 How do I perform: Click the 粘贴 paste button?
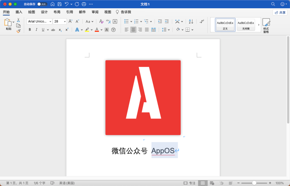point(9,24)
